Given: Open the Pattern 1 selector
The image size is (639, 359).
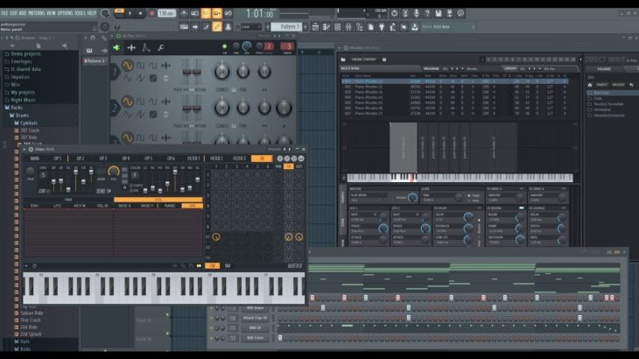Looking at the screenshot, I should 288,27.
